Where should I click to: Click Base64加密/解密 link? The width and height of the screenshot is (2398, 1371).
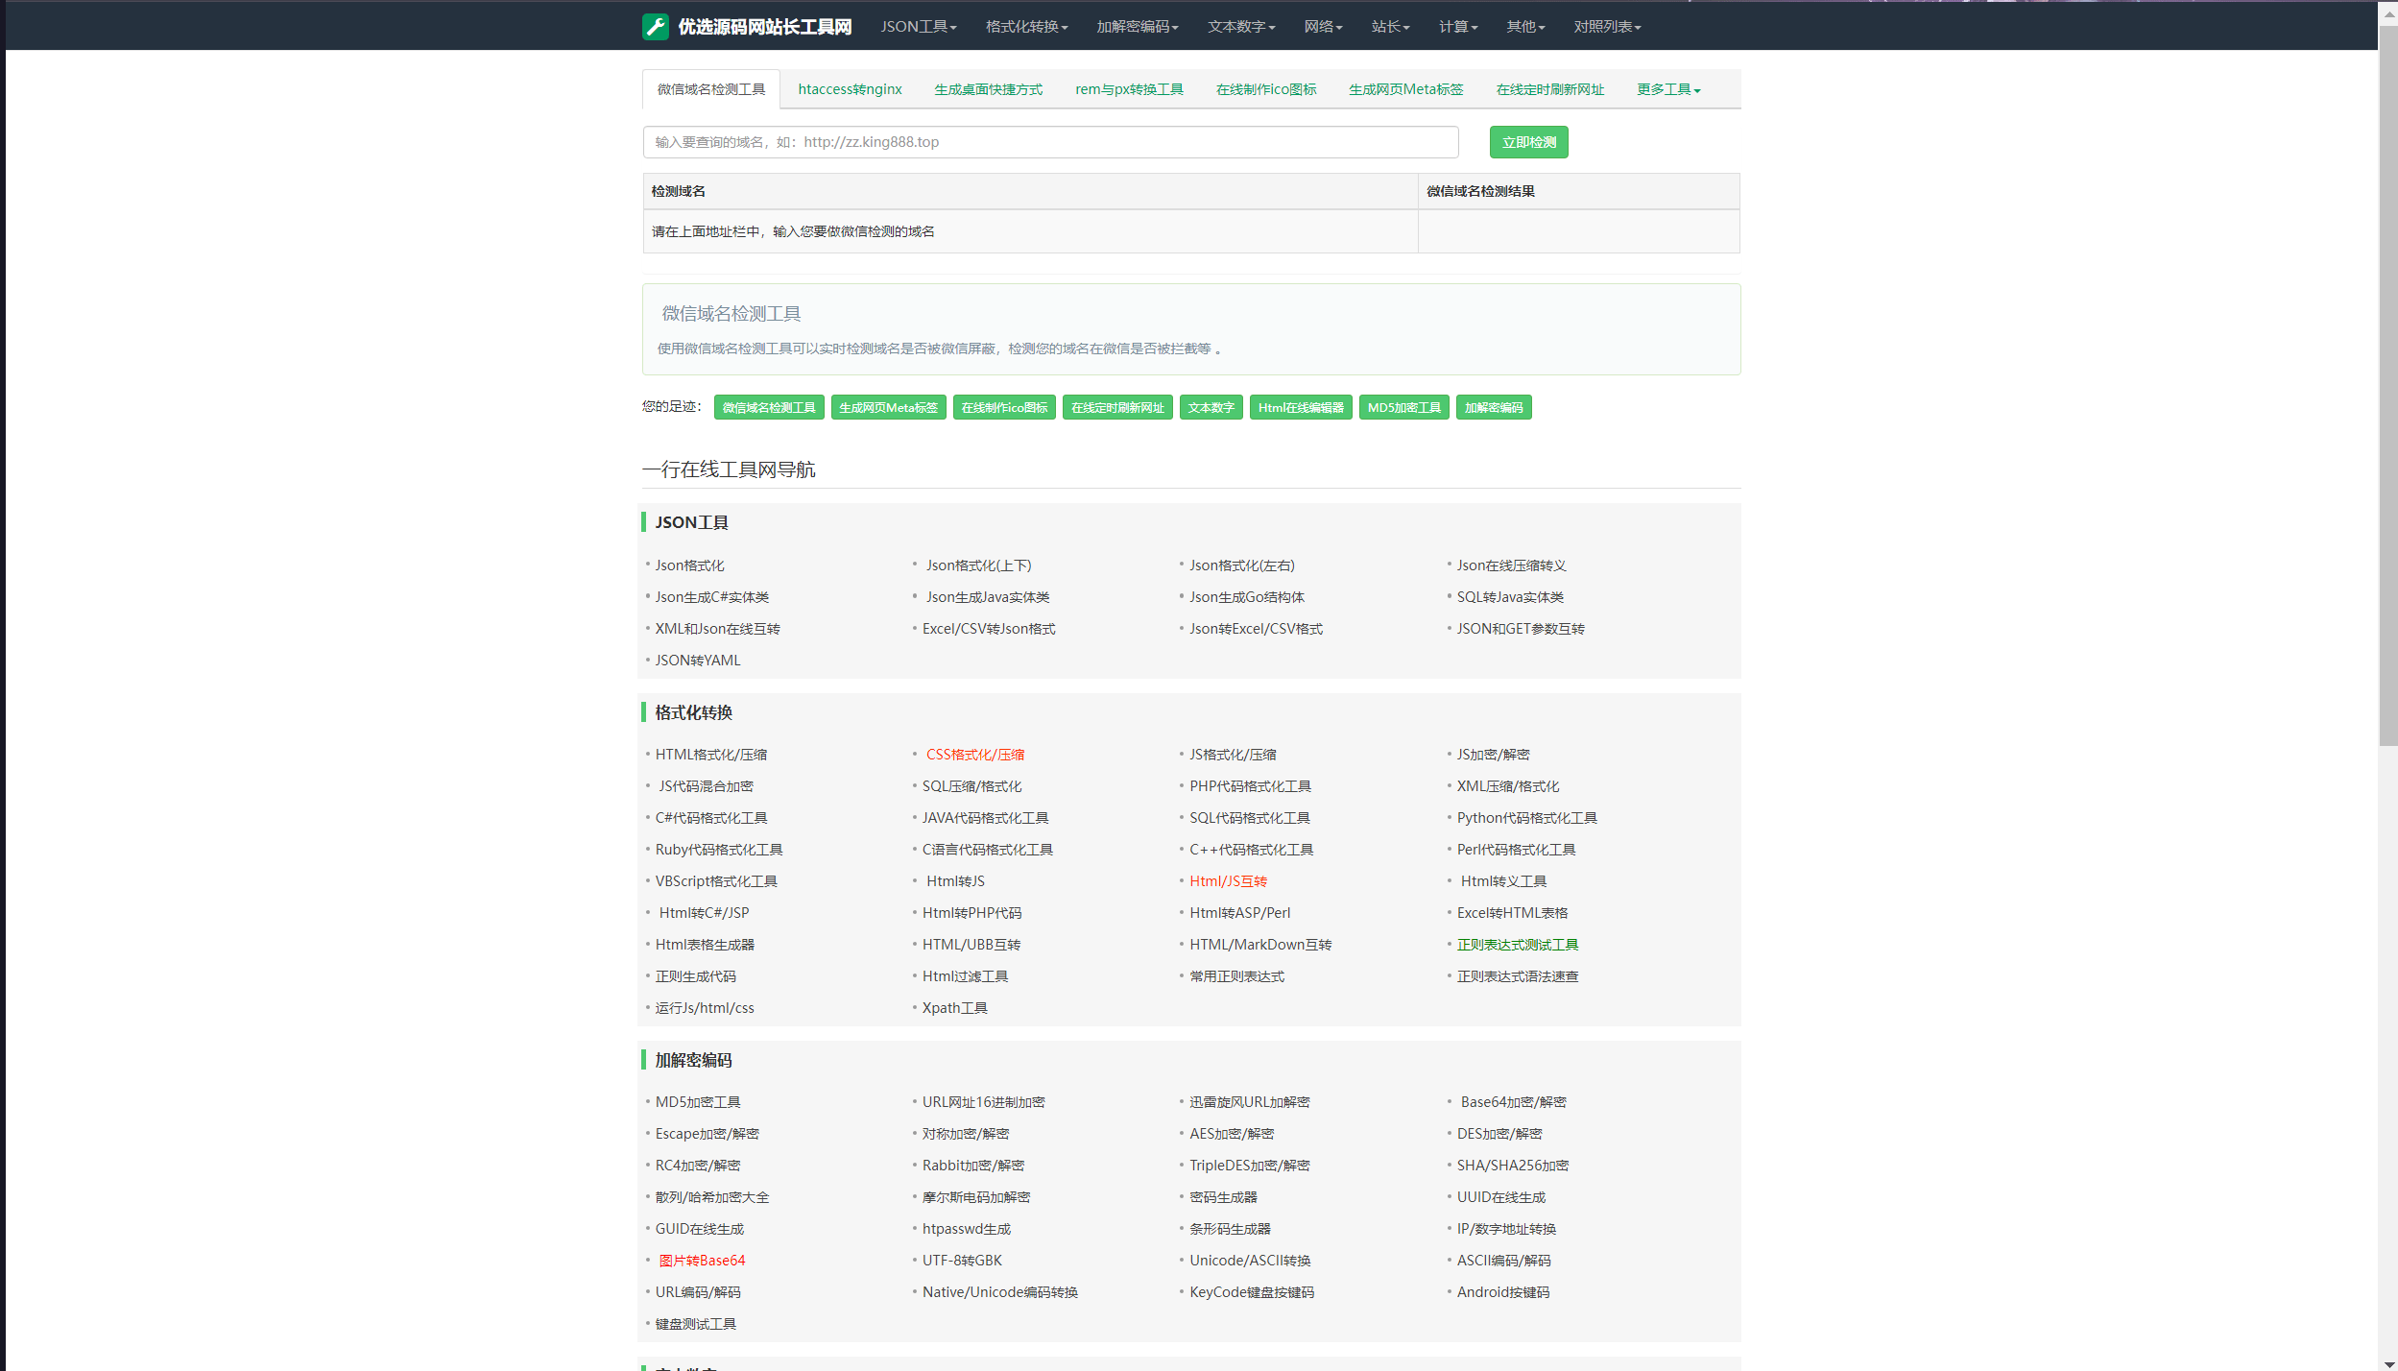click(1510, 1101)
